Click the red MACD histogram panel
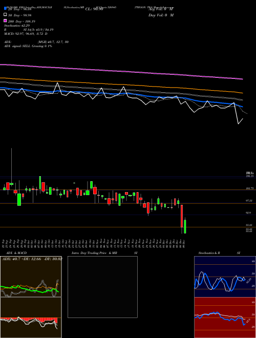This screenshot has width=256, height=338. 31,318
